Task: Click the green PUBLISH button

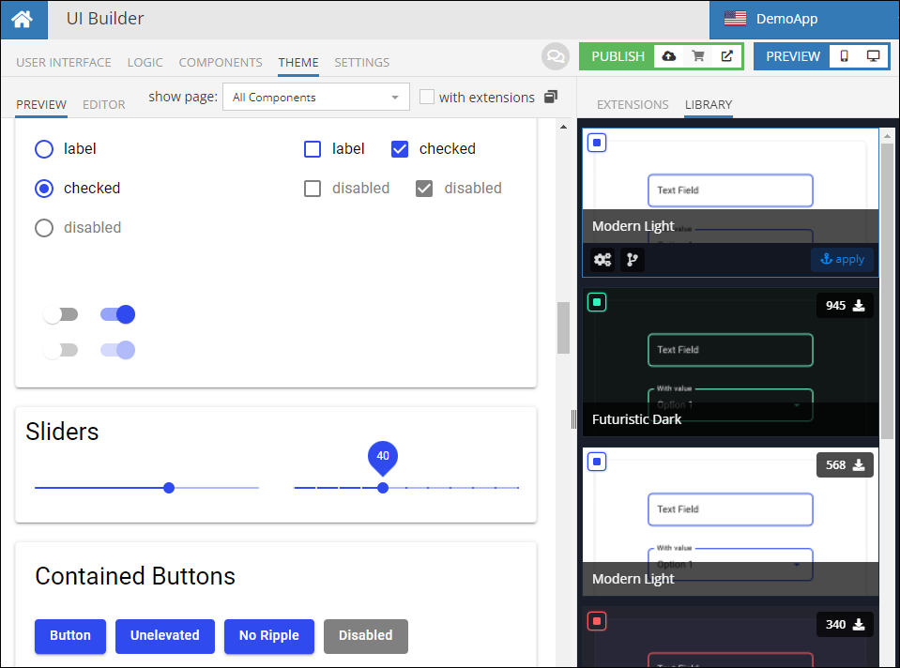Action: (x=618, y=56)
